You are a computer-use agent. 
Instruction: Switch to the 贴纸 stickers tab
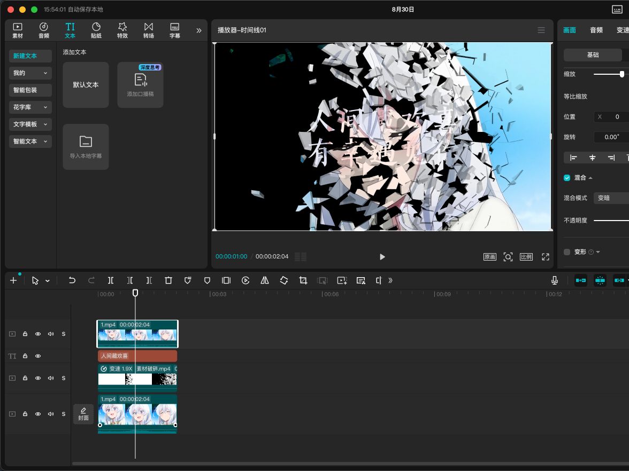(96, 30)
